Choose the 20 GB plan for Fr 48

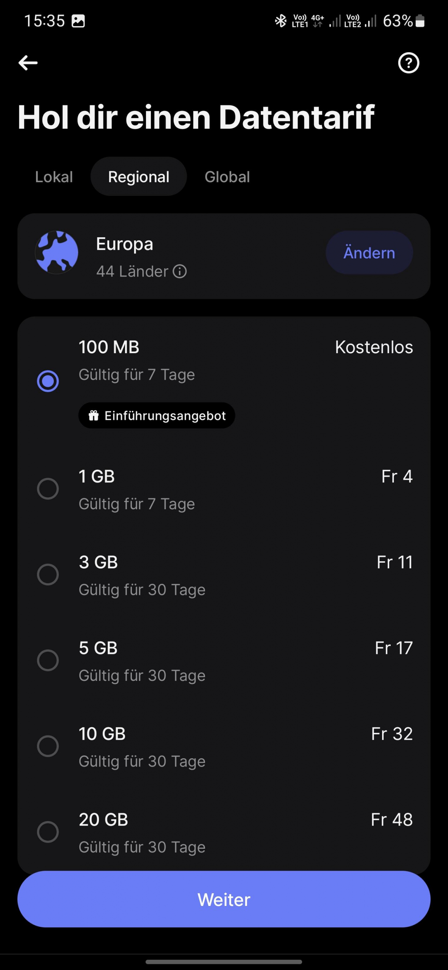tap(48, 832)
